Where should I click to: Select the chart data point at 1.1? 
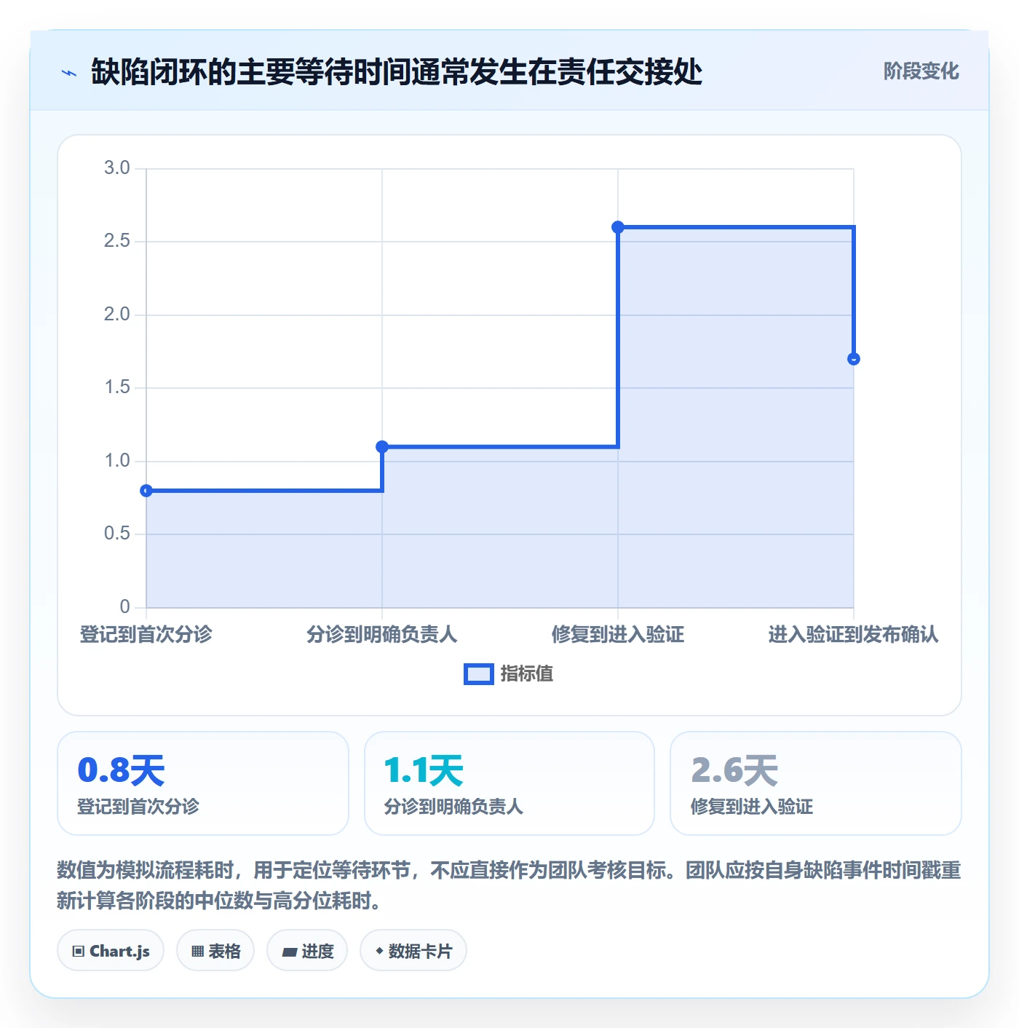click(x=382, y=446)
